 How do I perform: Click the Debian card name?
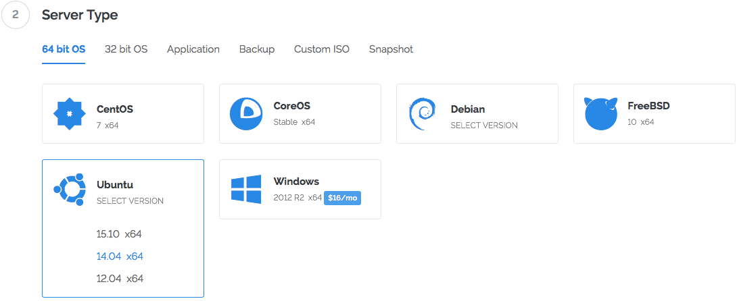(x=467, y=109)
